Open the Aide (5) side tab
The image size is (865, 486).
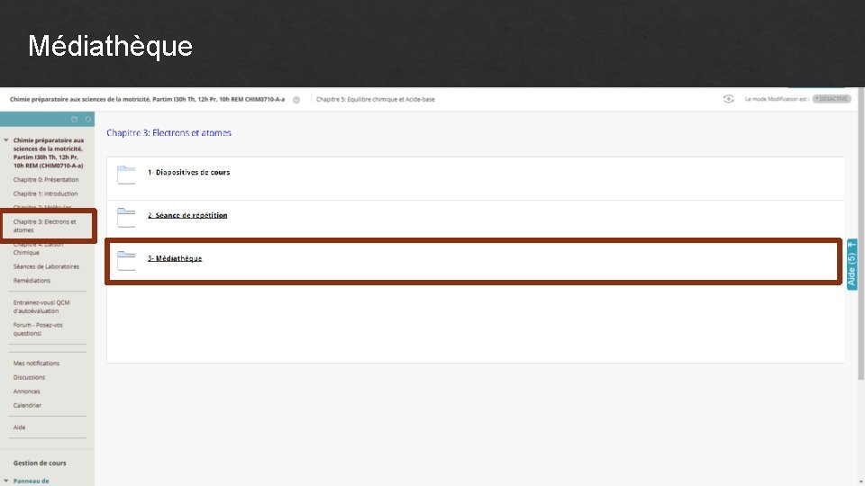[x=851, y=264]
